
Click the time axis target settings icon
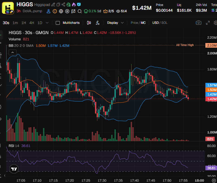coord(214,181)
